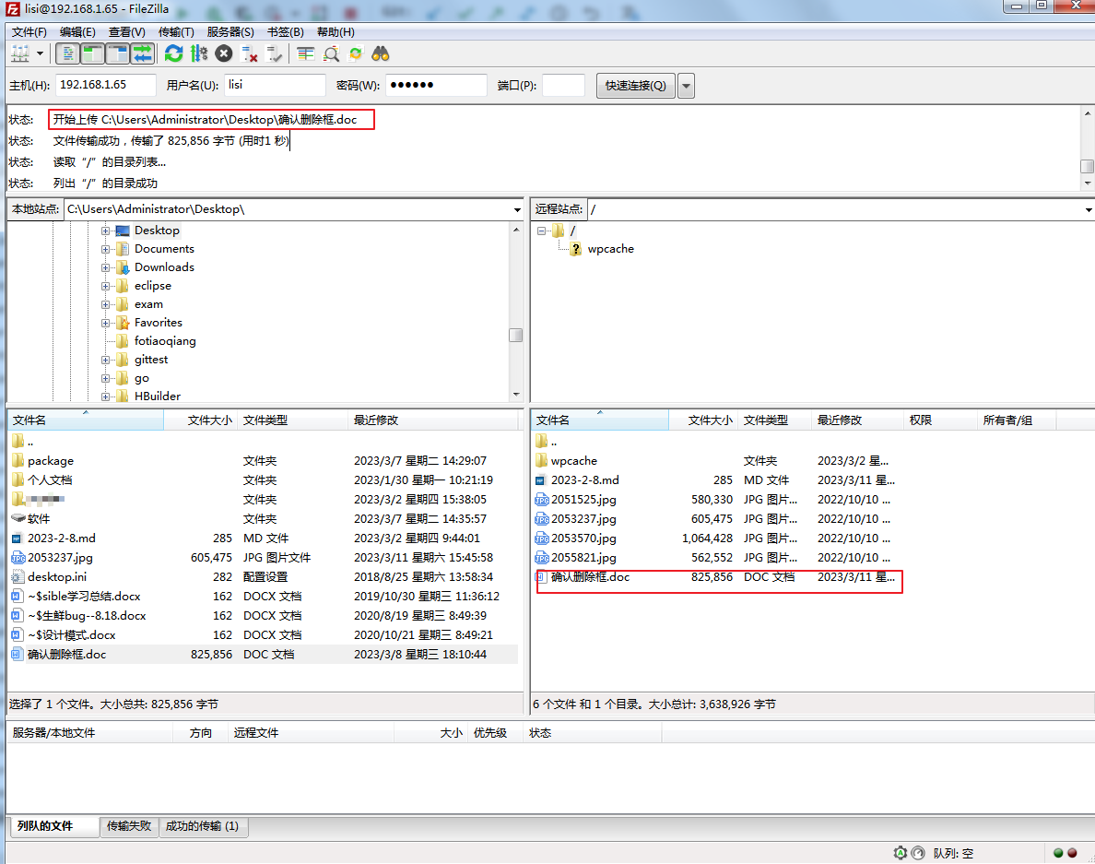The image size is (1095, 864).
Task: Open the Site Manager icon
Action: (20, 53)
